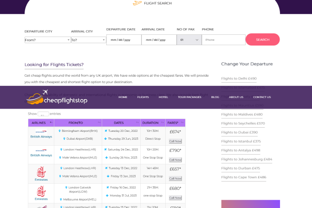Sort table by Duration column
The image size is (312, 208).
[153, 123]
